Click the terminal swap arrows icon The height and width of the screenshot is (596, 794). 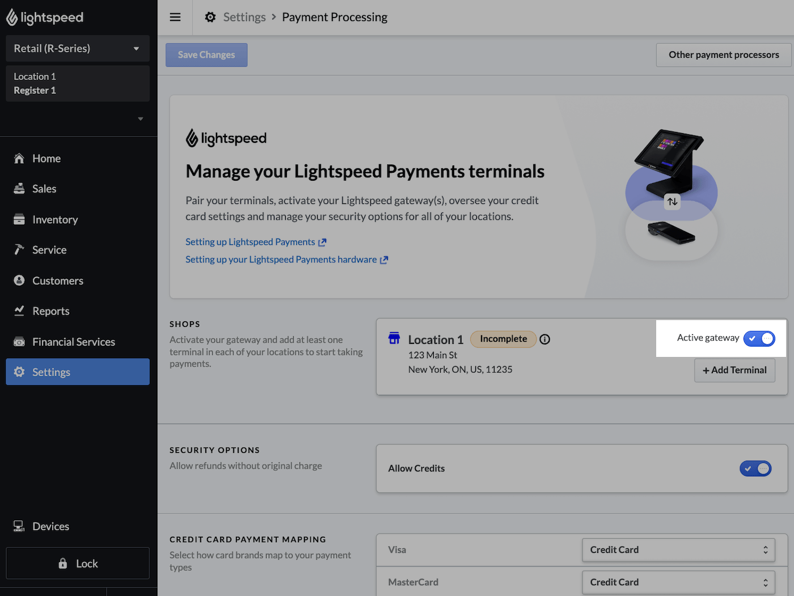(x=672, y=201)
